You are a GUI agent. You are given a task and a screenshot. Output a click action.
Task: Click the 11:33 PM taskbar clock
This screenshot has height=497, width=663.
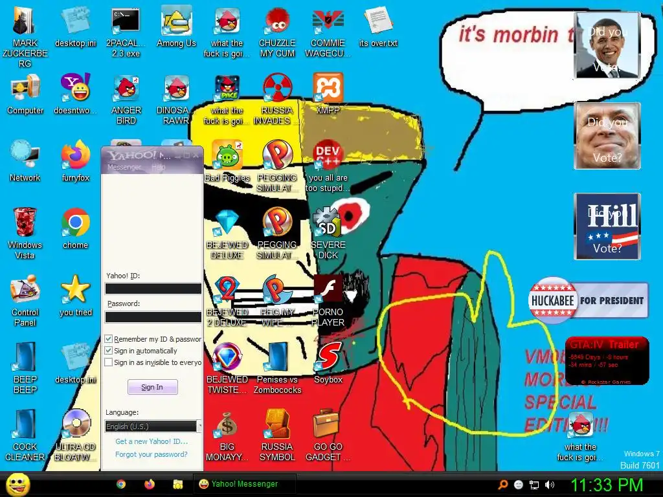[x=607, y=485]
